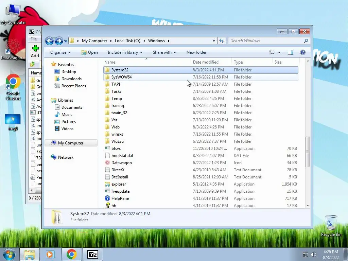Image resolution: width=348 pixels, height=261 pixels.
Task: Sort by the Type column header
Action: coord(252,62)
